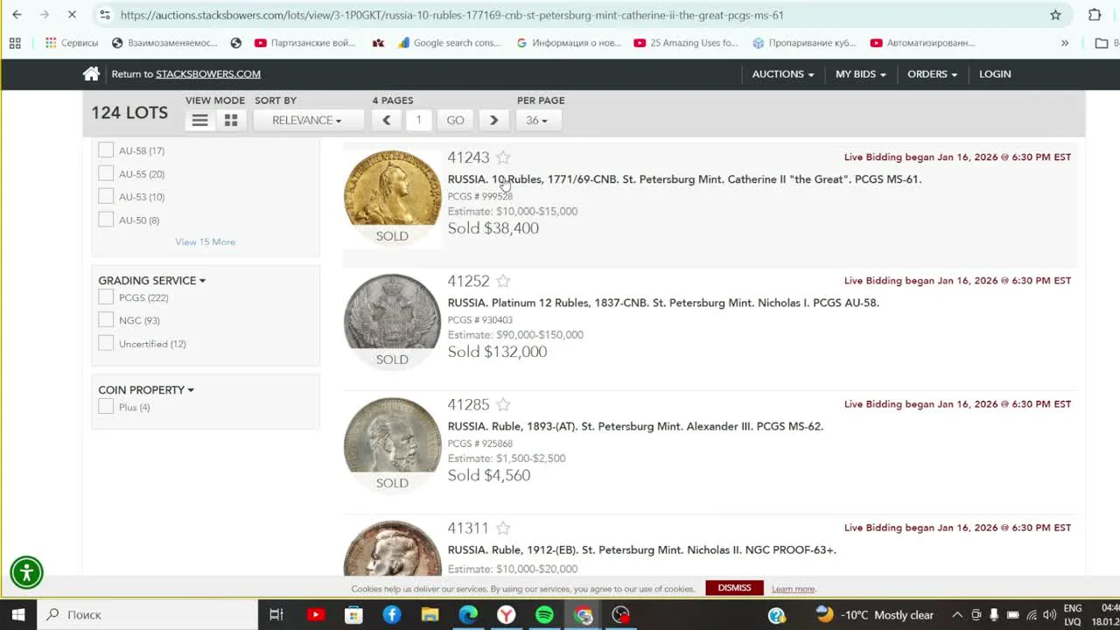This screenshot has height=630, width=1120.
Task: Open the My Bids menu
Action: (x=860, y=74)
